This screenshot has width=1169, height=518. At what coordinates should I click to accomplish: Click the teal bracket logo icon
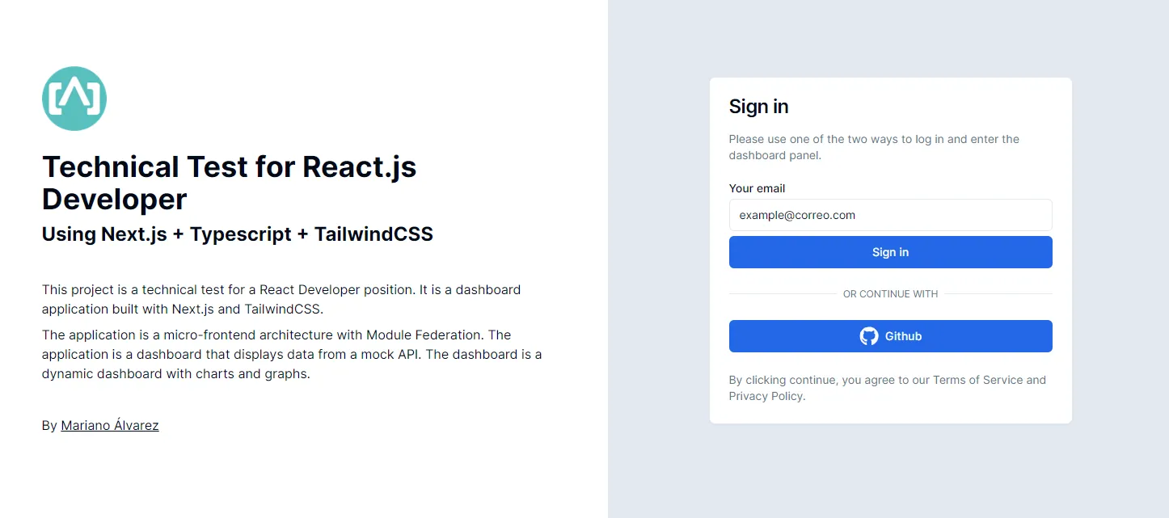74,99
